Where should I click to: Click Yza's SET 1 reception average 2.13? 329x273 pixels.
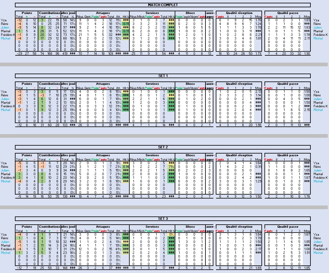(x=258, y=92)
